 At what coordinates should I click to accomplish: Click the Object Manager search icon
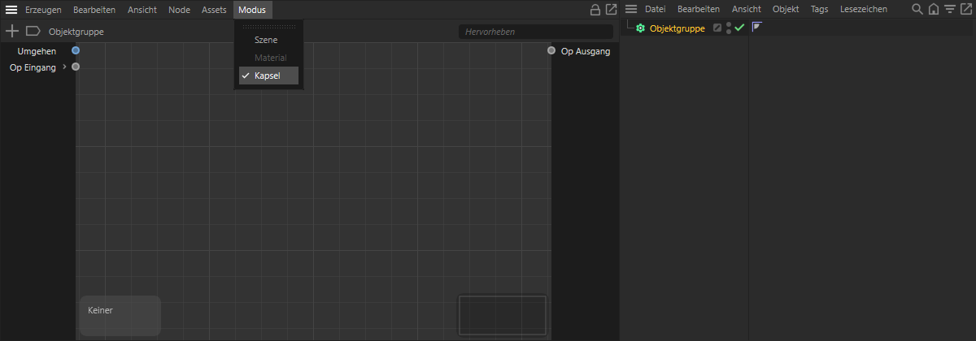click(917, 10)
